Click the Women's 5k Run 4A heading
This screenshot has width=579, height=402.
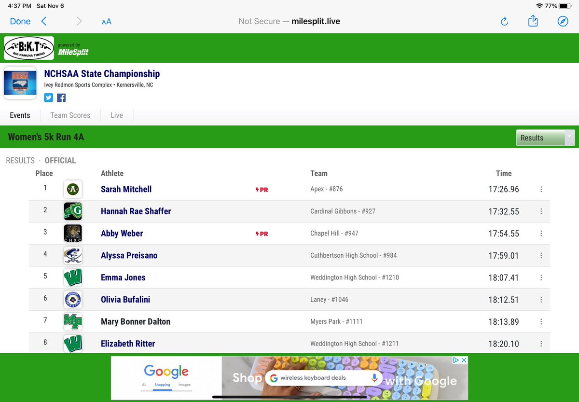coord(46,137)
